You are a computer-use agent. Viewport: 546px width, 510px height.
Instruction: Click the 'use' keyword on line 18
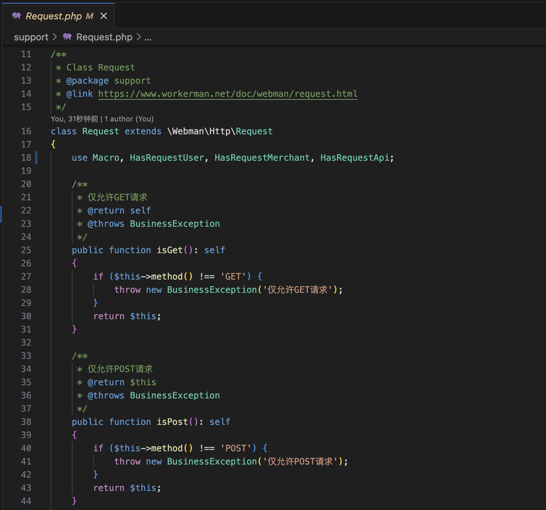80,158
